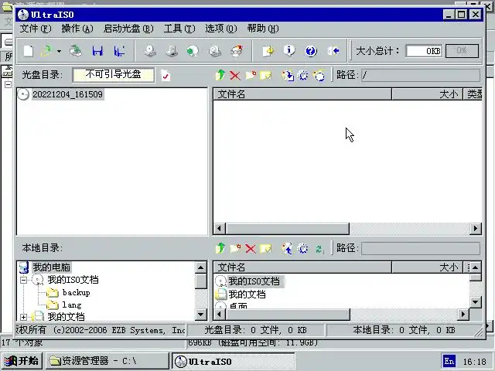The image size is (495, 371).
Task: Select 我的ISO文档 in the local file list
Action: [254, 281]
